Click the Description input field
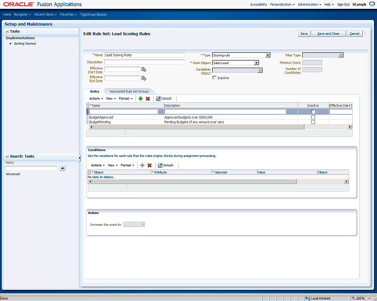Screen dimensions: 377x301 point(144,62)
